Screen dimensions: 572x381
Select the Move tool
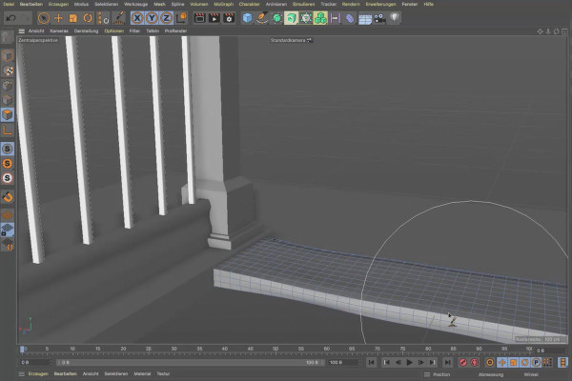(x=58, y=18)
